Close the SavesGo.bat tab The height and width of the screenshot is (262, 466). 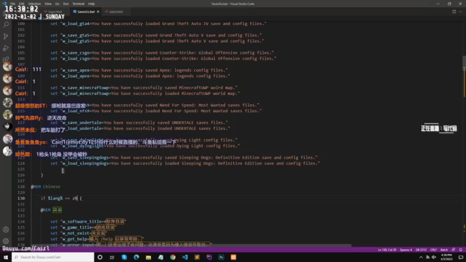98,12
